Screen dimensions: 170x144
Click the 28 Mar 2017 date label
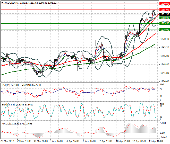pyautogui.click(x=7, y=141)
